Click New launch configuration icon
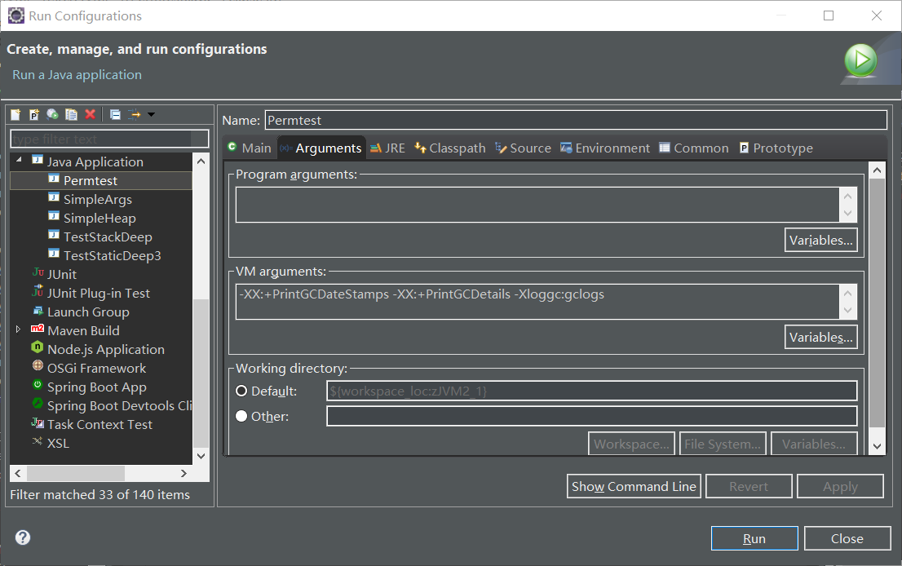 [x=15, y=114]
